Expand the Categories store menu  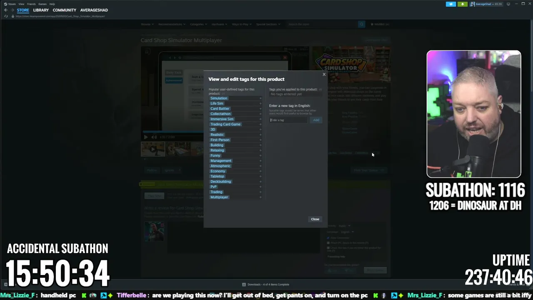[198, 24]
